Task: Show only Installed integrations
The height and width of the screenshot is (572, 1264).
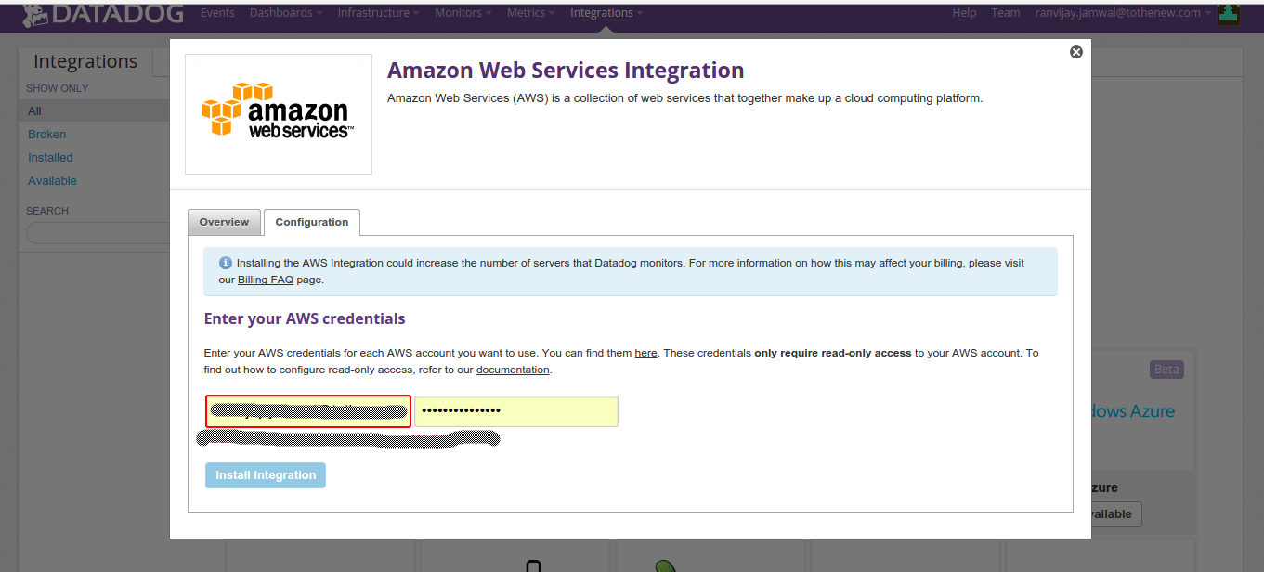Action: [x=50, y=158]
